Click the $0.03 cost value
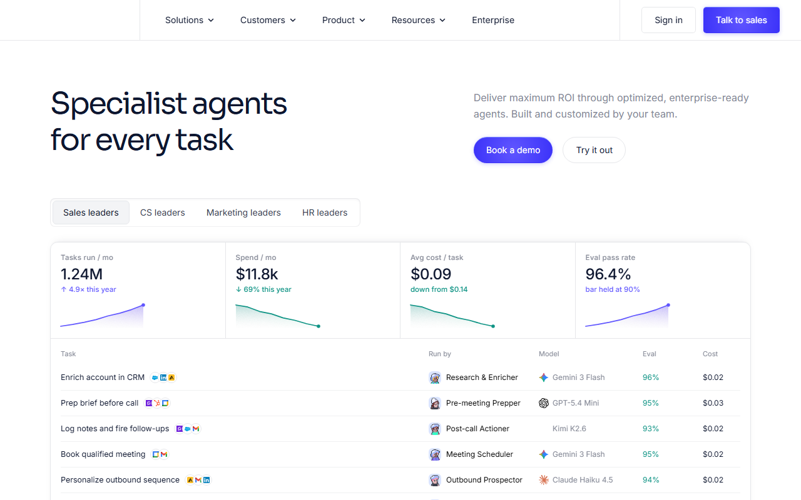Image resolution: width=801 pixels, height=500 pixels. pos(713,403)
